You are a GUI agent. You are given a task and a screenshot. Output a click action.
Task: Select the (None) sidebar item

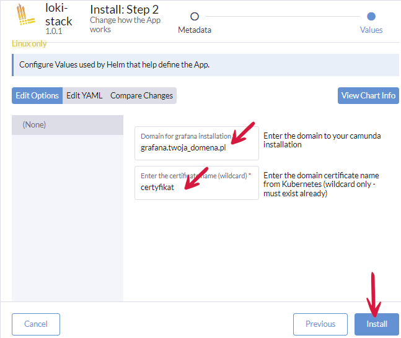68,124
